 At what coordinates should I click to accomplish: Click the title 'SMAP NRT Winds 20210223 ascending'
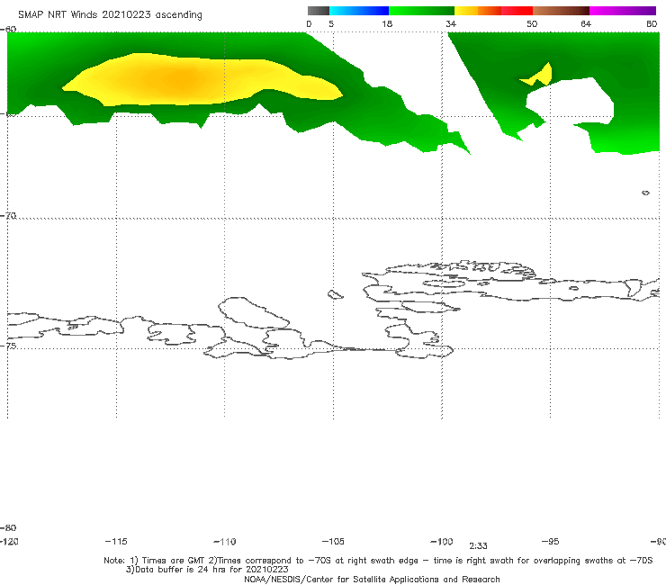point(110,14)
